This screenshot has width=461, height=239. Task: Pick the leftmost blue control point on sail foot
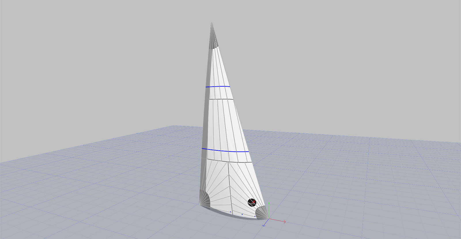pyautogui.click(x=231, y=212)
